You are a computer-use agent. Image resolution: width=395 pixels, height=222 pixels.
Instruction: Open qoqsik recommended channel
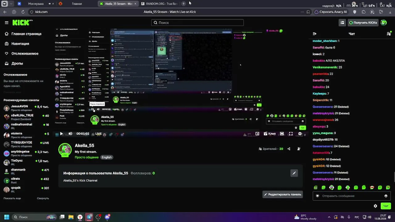(x=26, y=189)
